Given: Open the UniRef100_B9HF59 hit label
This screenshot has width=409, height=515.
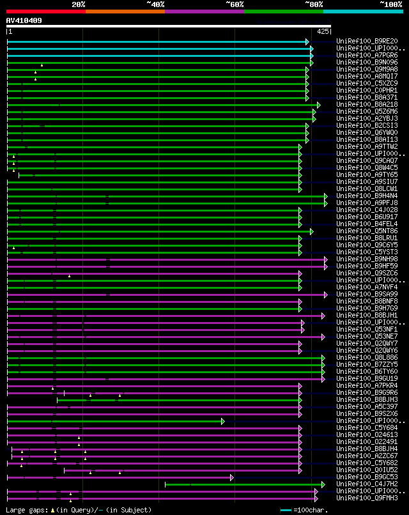Looking at the screenshot, I should 367,266.
